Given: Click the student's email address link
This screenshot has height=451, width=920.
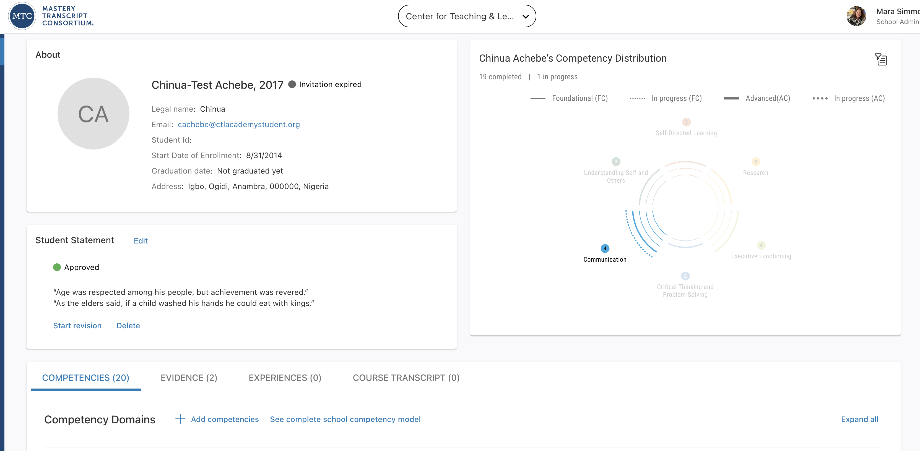Looking at the screenshot, I should click(238, 125).
